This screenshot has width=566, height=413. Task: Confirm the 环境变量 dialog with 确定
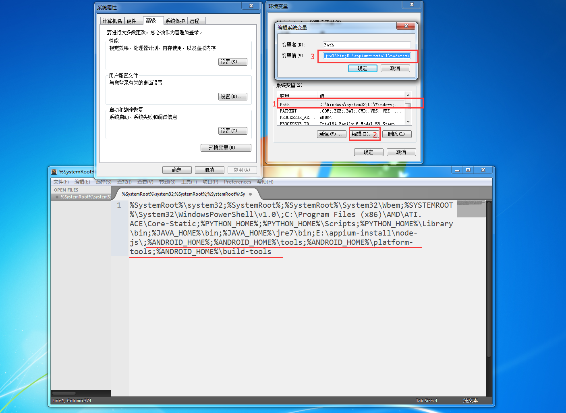click(369, 152)
